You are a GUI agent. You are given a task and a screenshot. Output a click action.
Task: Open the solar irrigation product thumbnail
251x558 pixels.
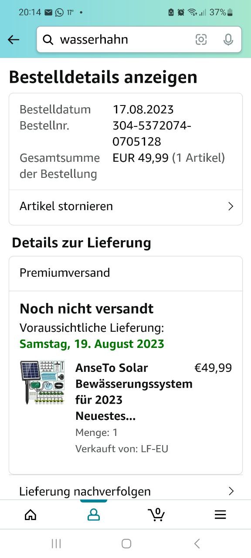(x=42, y=382)
